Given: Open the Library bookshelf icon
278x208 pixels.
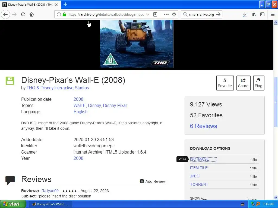Looking at the screenshot, I should [x=254, y=14].
